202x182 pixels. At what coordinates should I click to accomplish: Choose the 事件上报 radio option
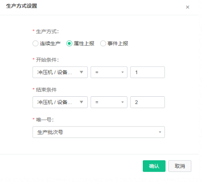click(x=103, y=43)
